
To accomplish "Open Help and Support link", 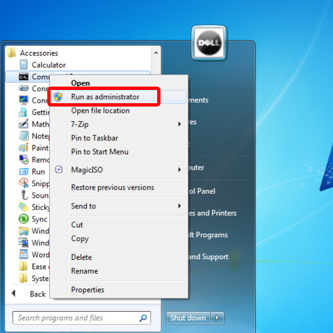I will 208,256.
